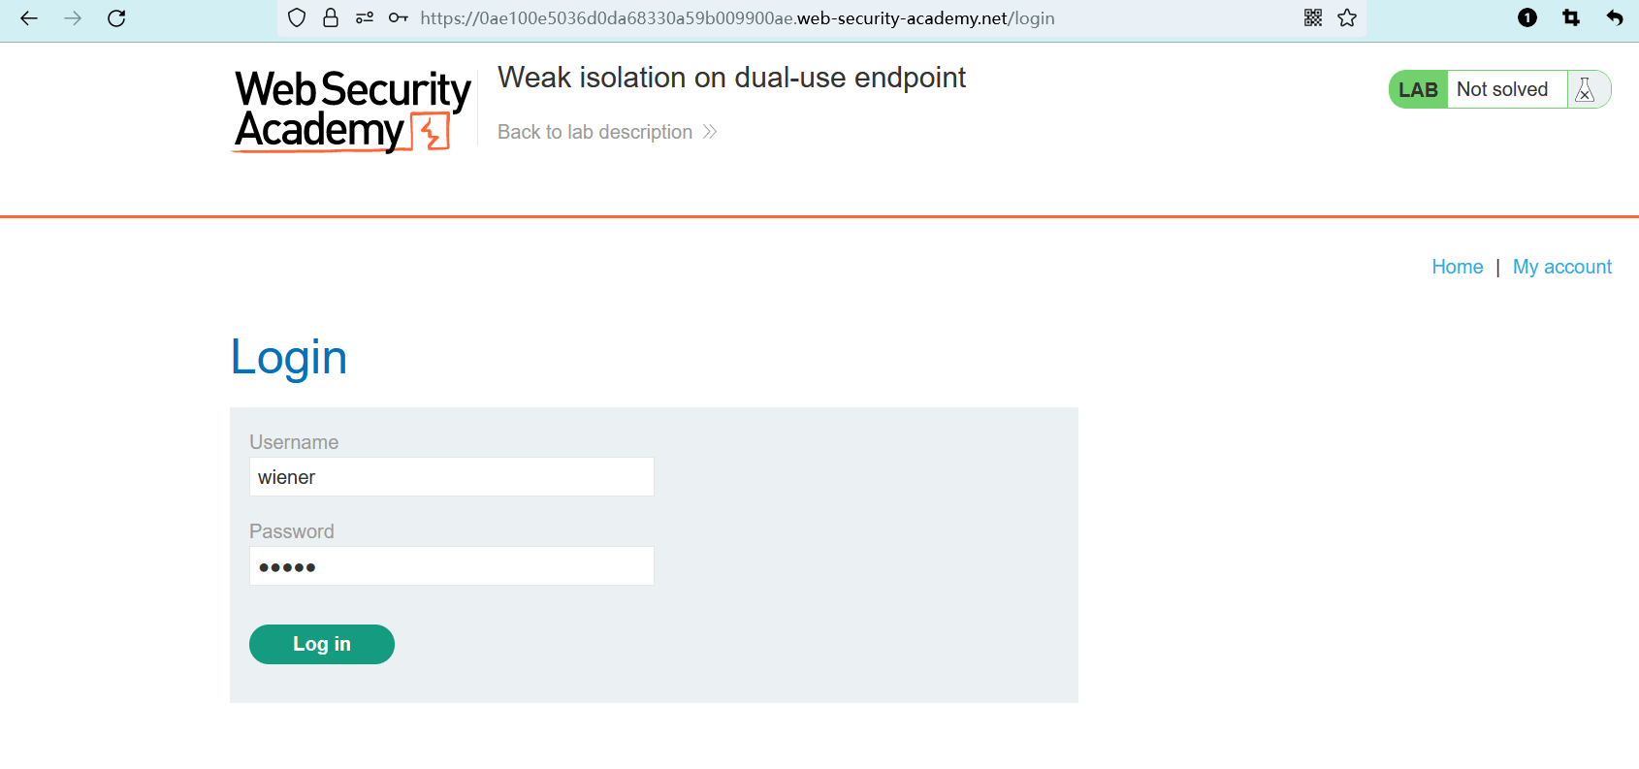Image resolution: width=1639 pixels, height=769 pixels.
Task: Click the saved password key icon
Action: (398, 18)
